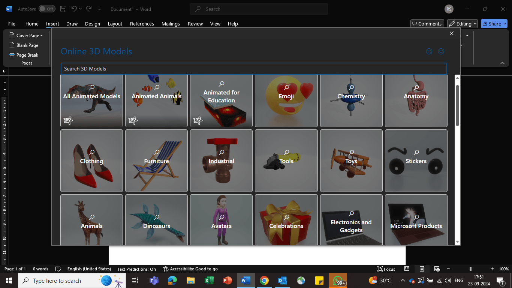Click the 100% zoom level

pos(504,269)
